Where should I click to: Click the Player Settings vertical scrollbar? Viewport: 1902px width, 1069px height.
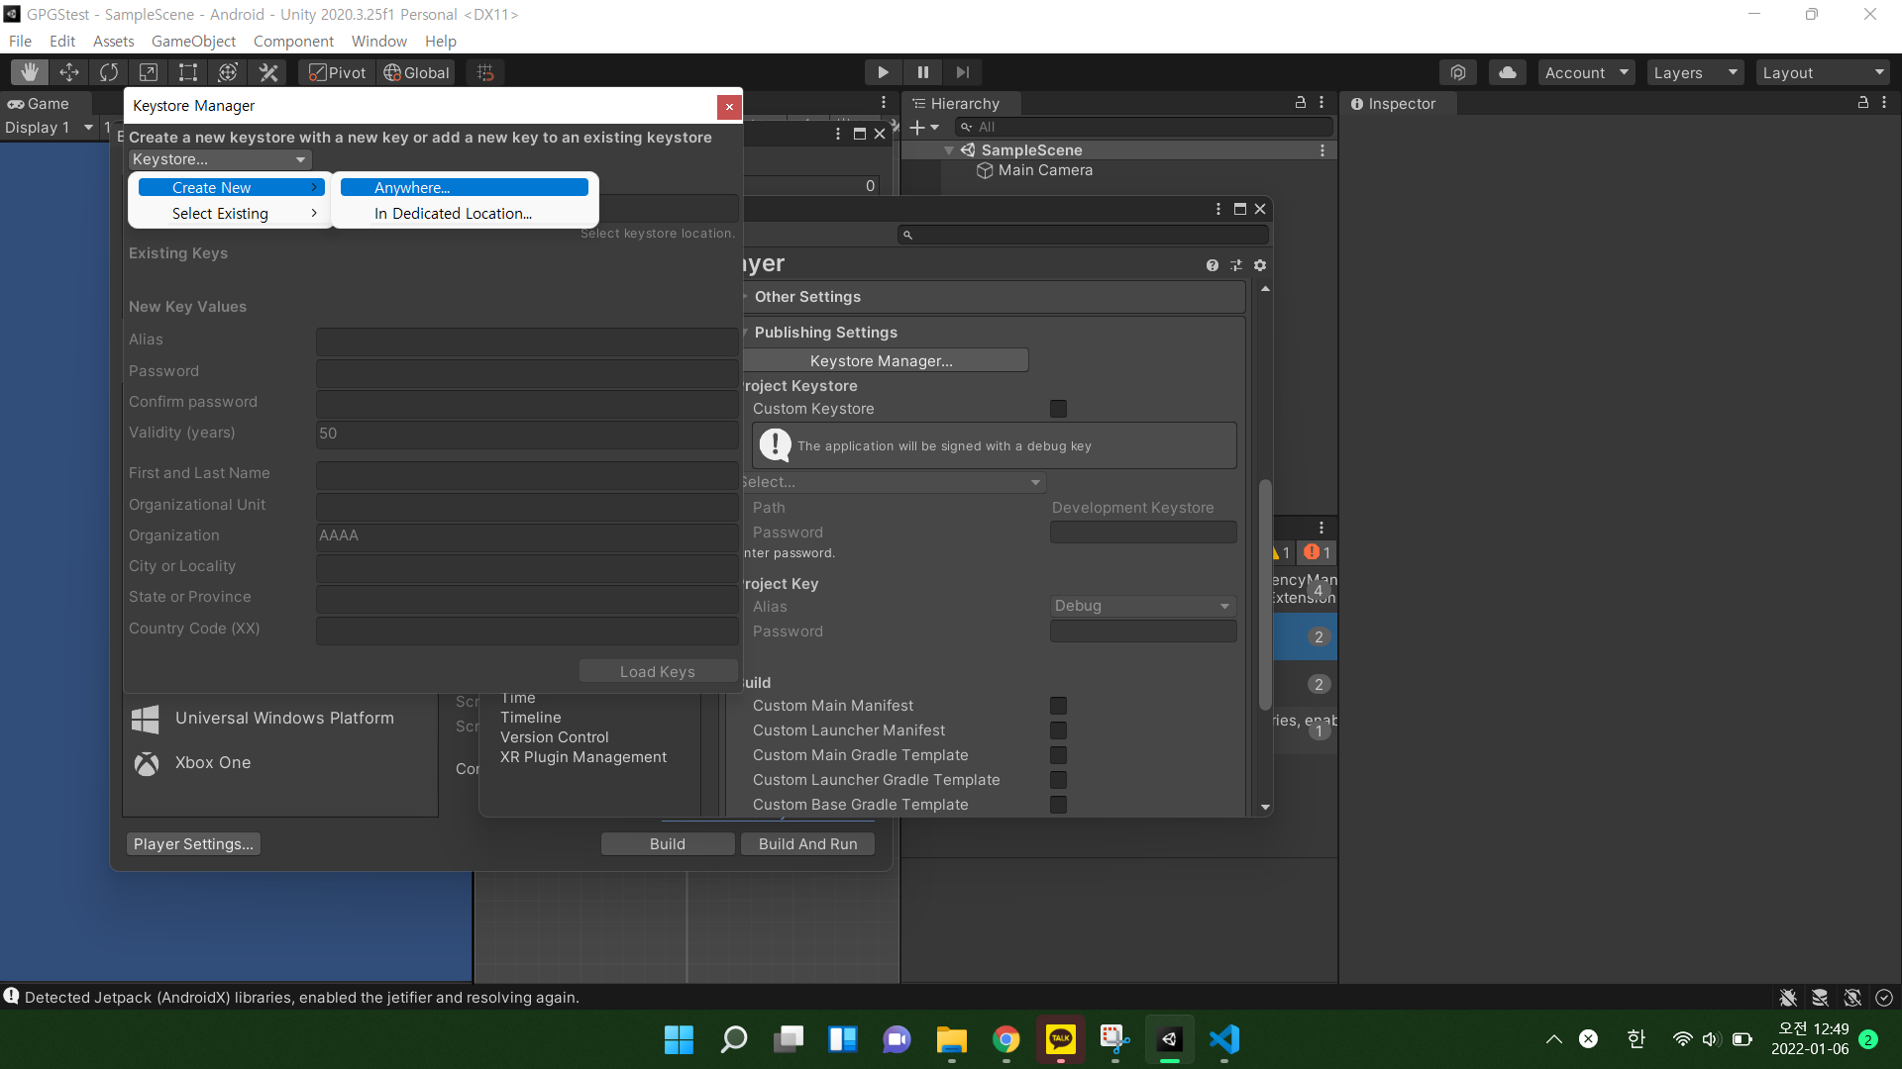click(x=1265, y=594)
